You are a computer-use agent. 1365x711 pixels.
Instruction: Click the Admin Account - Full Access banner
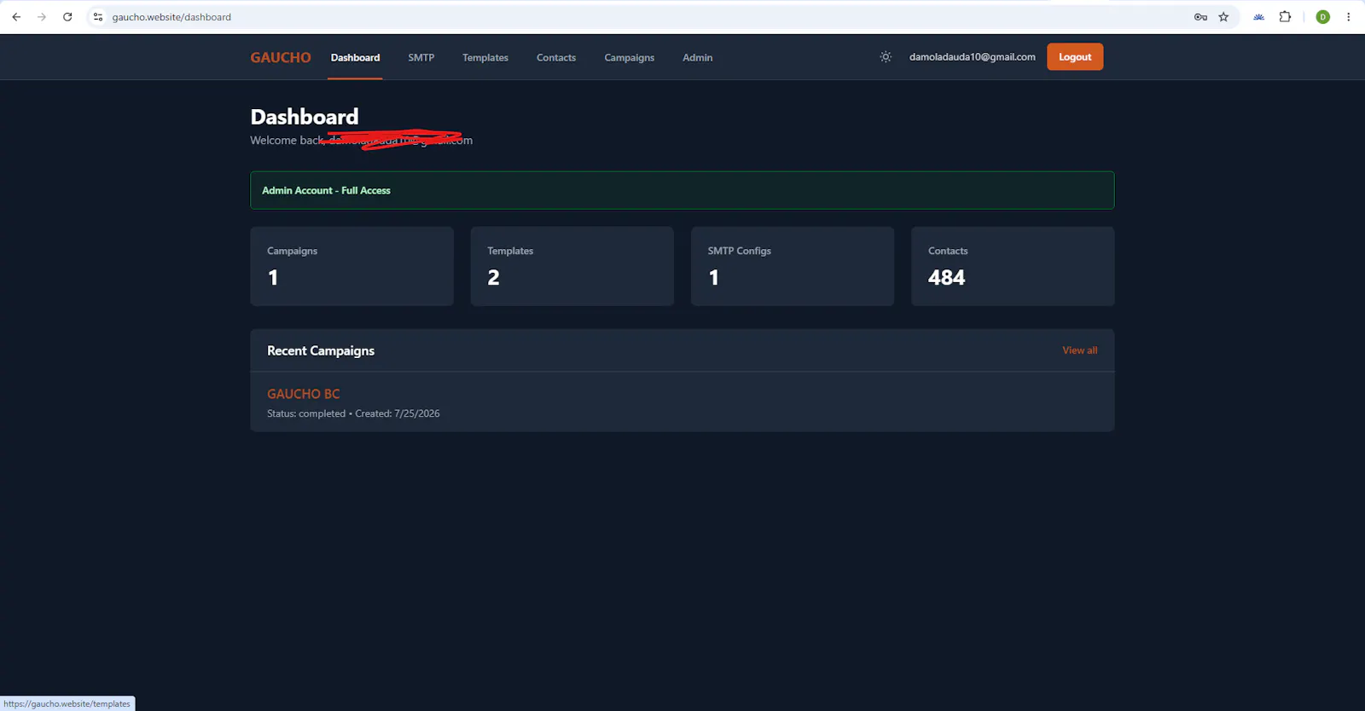[682, 190]
